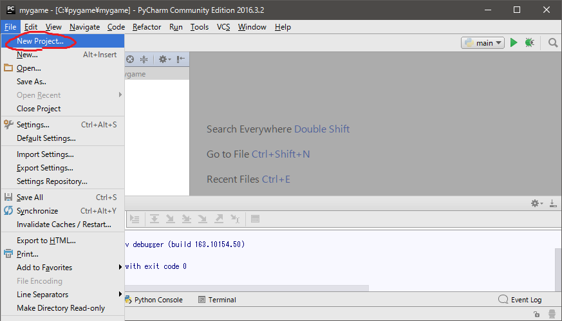Open the Refactor menu
The height and width of the screenshot is (321, 562).
pos(147,27)
